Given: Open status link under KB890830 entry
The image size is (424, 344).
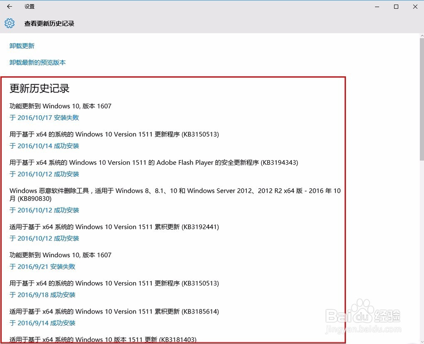Looking at the screenshot, I should [44, 210].
